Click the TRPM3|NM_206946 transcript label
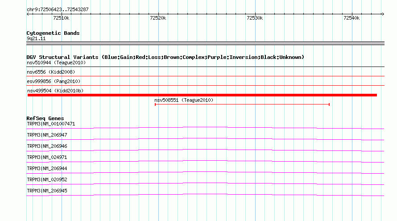Image resolution: width=397 pixels, height=221 pixels. pyautogui.click(x=47, y=146)
